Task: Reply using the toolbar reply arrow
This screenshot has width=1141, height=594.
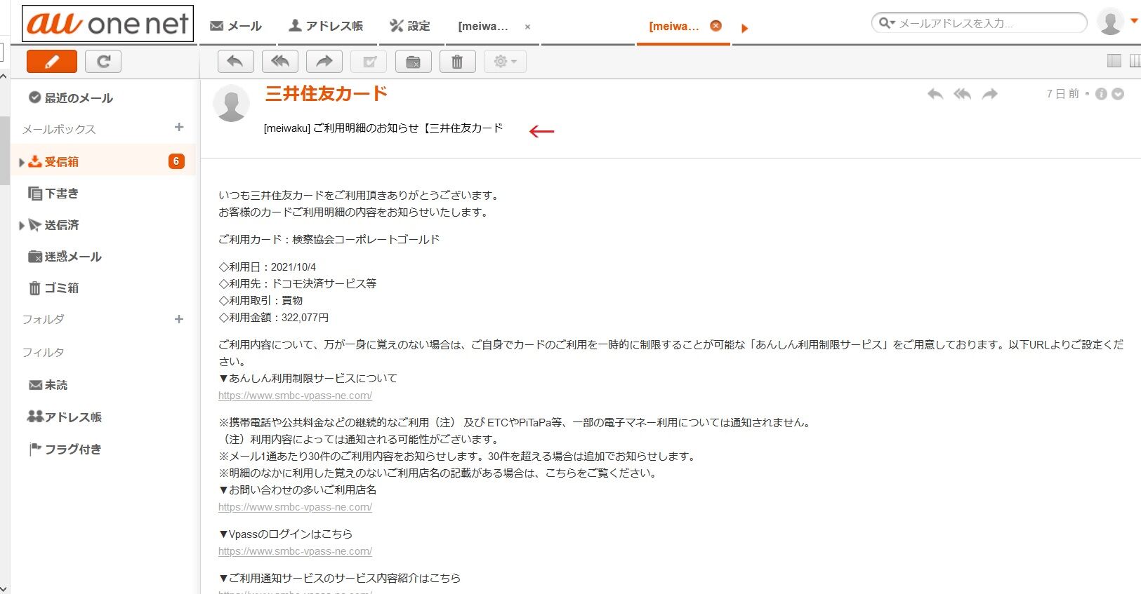Action: pos(235,62)
